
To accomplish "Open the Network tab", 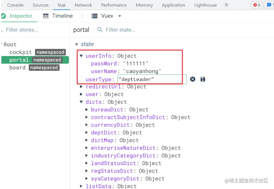I will click(x=83, y=5).
